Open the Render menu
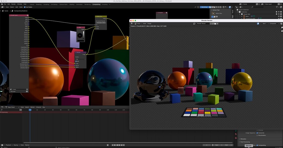 click(13, 4)
